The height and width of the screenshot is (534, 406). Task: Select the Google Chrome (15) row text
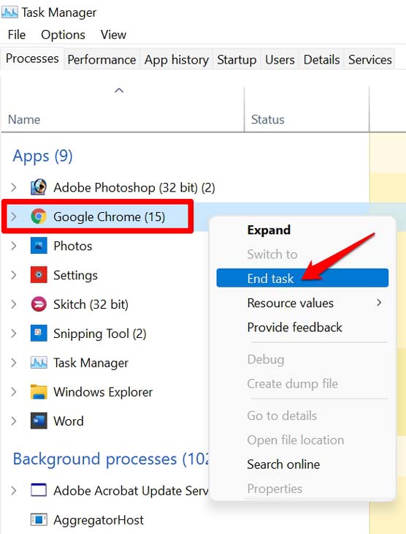tap(109, 217)
